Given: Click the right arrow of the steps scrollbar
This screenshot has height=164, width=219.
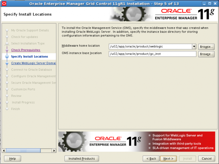Looking at the screenshot, I should pos(54,151).
